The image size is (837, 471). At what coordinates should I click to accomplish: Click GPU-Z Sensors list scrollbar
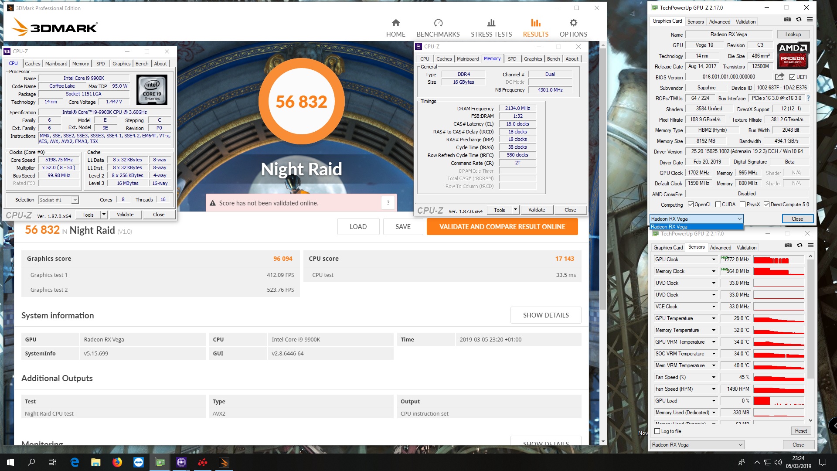point(810,319)
